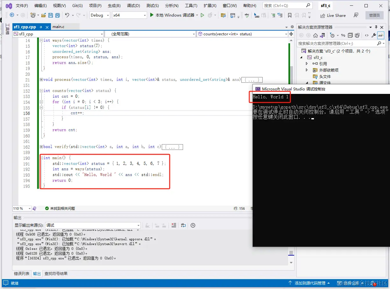
Task: Open the 调试(D) menu
Action: (x=133, y=6)
